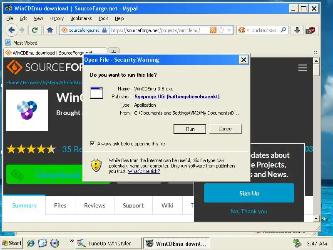Launch Windows Media Player from Quick Launch
The height and width of the screenshot is (250, 333).
click(55, 243)
